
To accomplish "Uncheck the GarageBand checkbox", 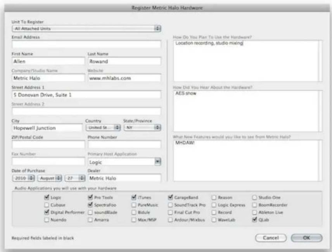I will 170,197.
